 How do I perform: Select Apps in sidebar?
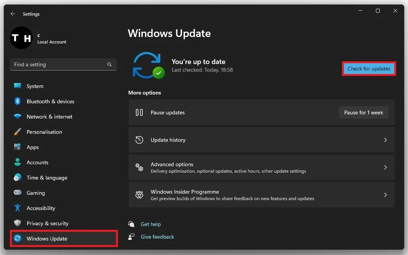pos(63,147)
